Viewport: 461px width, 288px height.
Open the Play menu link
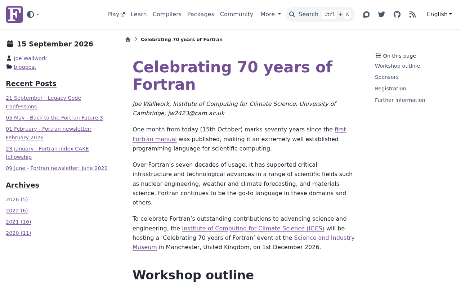[x=116, y=14]
